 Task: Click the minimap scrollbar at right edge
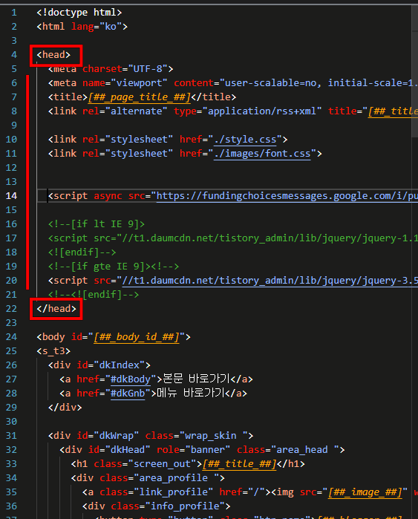pyautogui.click(x=415, y=71)
